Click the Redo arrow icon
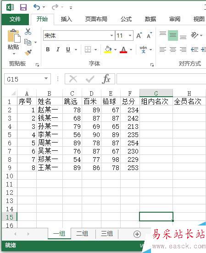The image size is (206, 253). click(x=55, y=7)
